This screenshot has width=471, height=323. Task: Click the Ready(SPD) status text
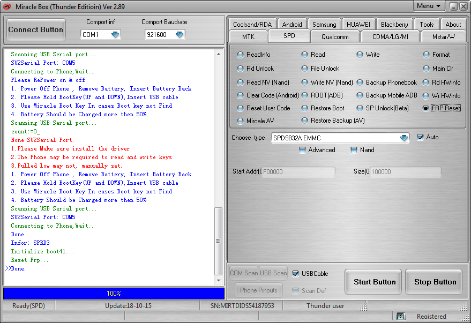point(28,305)
